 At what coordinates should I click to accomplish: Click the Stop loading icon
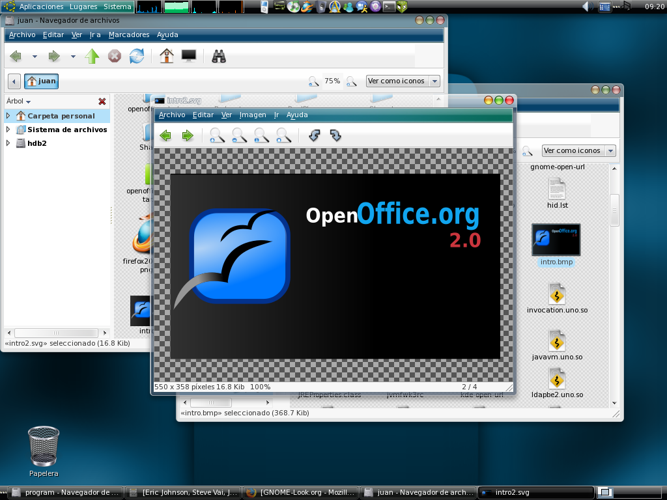(x=115, y=56)
